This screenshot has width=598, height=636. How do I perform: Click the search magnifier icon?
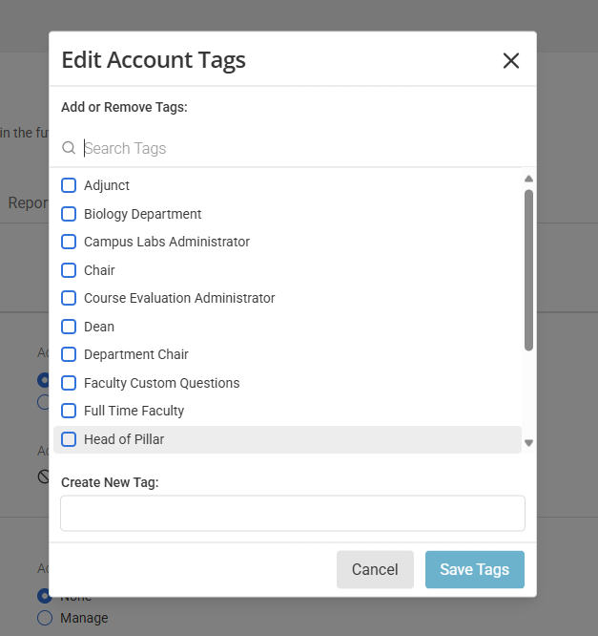click(69, 148)
